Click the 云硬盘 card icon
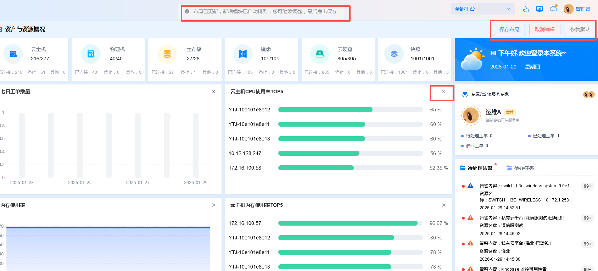Image resolution: width=598 pixels, height=271 pixels. pyautogui.click(x=320, y=54)
